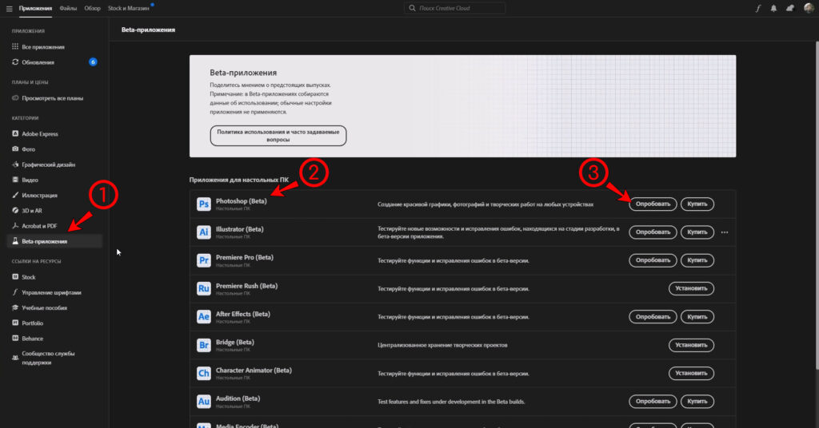Click Опробовать for Premiere Pro (Beta)
The image size is (819, 428).
653,260
